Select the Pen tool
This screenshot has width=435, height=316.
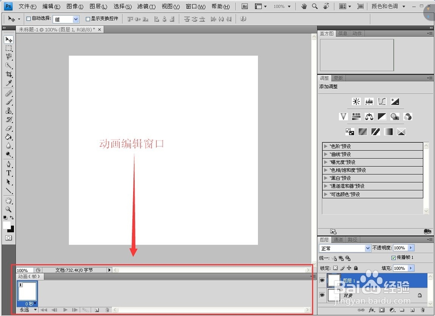(9, 164)
